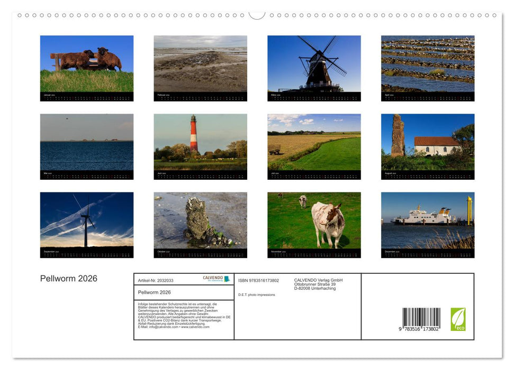514x370 pixels.
Task: Open the www.calvendo.com link
Action: tap(195, 328)
